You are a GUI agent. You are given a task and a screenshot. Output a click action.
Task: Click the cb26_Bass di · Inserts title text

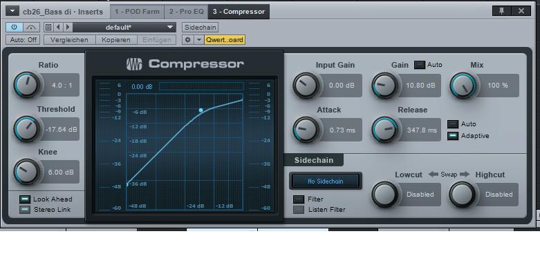click(63, 12)
